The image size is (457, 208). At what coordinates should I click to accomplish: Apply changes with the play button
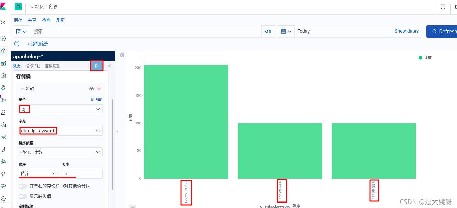[97, 65]
